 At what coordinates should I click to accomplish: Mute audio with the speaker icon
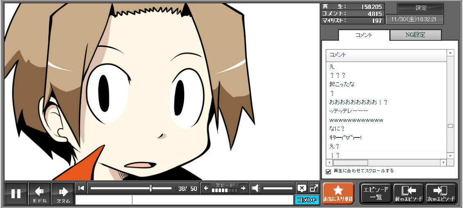pyautogui.click(x=256, y=188)
